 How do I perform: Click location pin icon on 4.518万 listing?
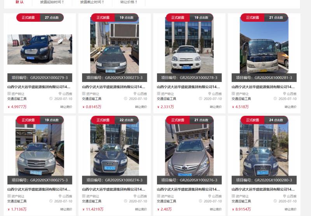click(284, 94)
